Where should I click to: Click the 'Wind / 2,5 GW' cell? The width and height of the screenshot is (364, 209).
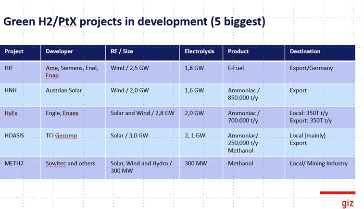click(142, 73)
